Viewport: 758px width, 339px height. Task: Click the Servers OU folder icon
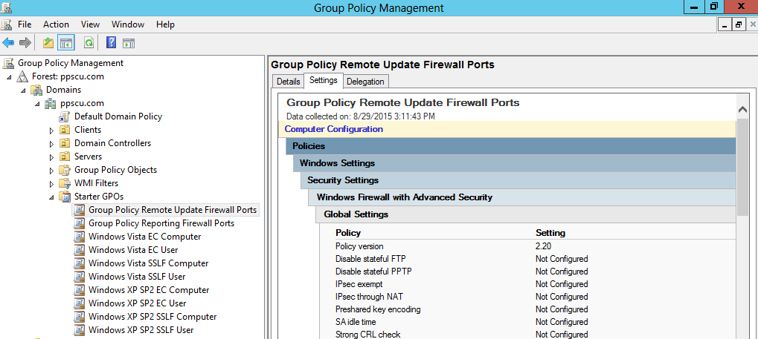click(x=65, y=157)
